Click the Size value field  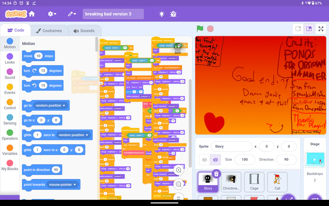coord(245,160)
